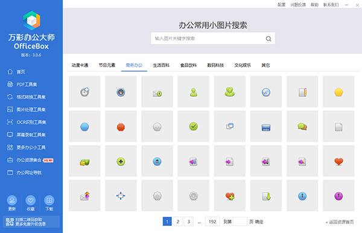Switch to 动漫卡通 tab
This screenshot has height=233, width=362.
coord(80,66)
